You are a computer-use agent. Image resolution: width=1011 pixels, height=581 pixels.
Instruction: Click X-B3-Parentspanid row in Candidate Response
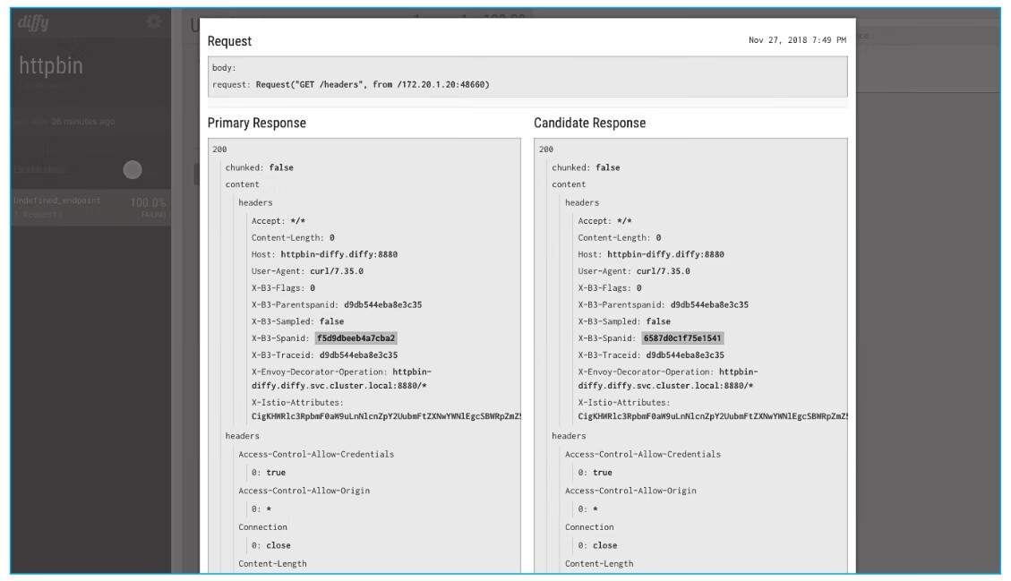point(663,305)
